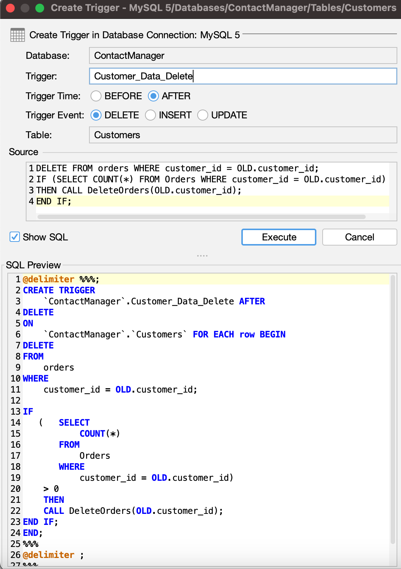Click the Database field showing ContactManager
The image size is (401, 569).
click(243, 56)
